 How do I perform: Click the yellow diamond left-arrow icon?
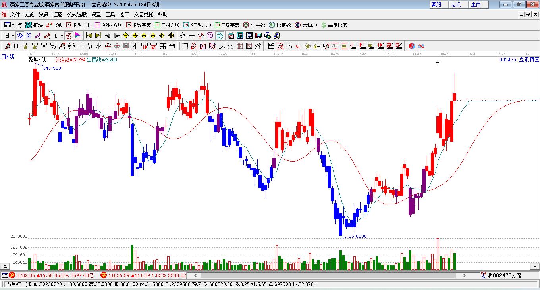[x=125, y=36]
